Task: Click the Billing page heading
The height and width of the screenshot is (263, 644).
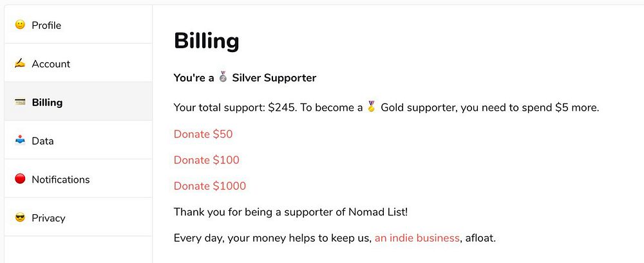Action: coord(207,41)
